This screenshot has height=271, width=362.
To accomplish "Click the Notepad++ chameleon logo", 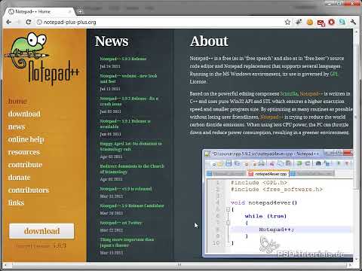I will (x=41, y=59).
